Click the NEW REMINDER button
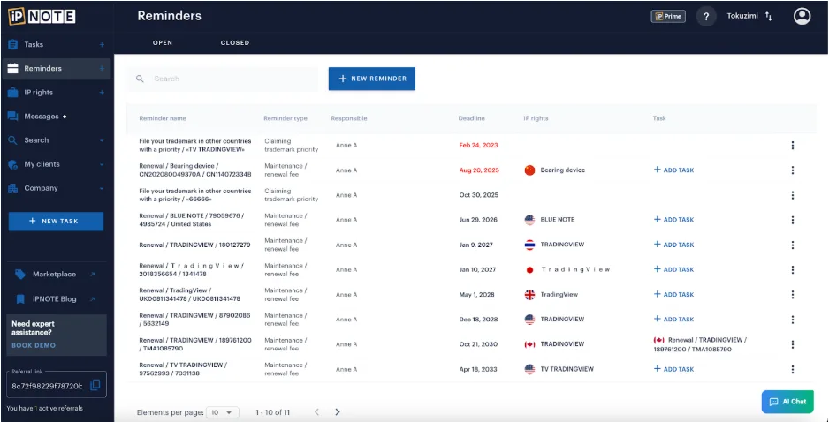 (371, 79)
